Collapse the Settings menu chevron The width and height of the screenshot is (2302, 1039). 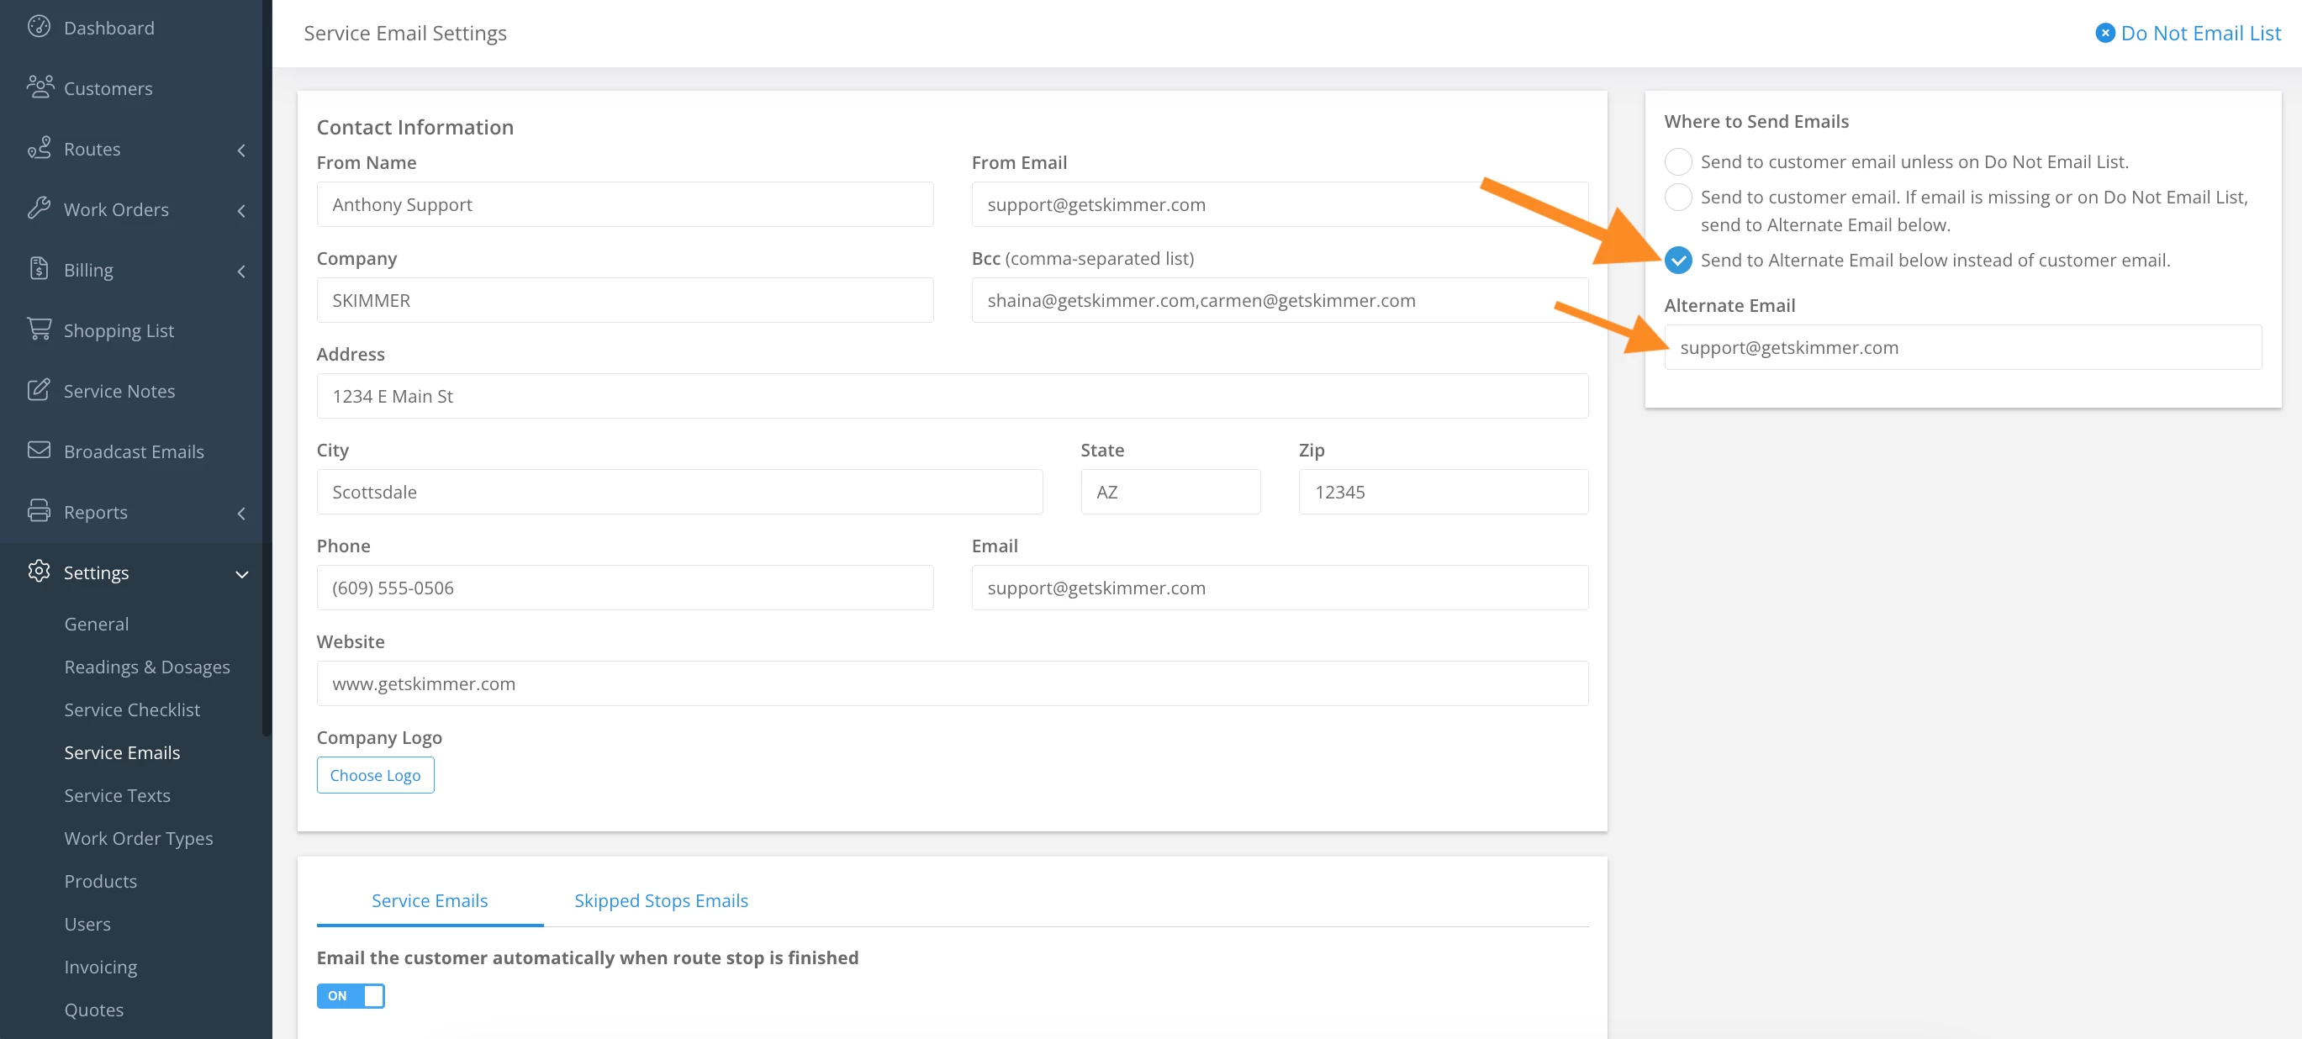pyautogui.click(x=241, y=573)
